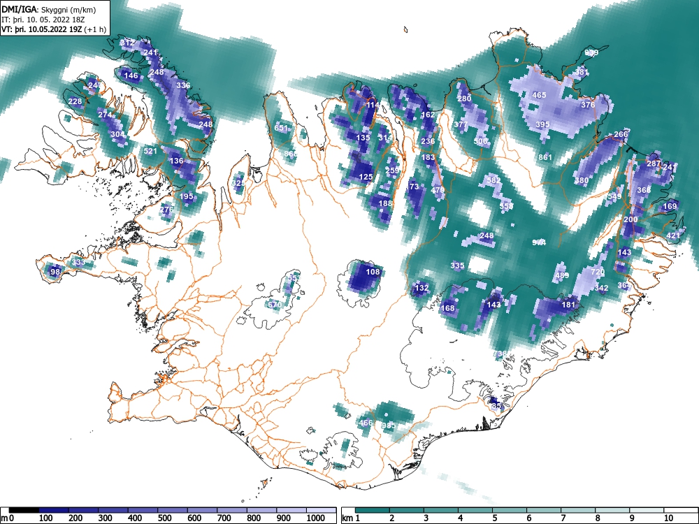
Task: Click the visibility value '720' on the map
Action: [x=598, y=271]
